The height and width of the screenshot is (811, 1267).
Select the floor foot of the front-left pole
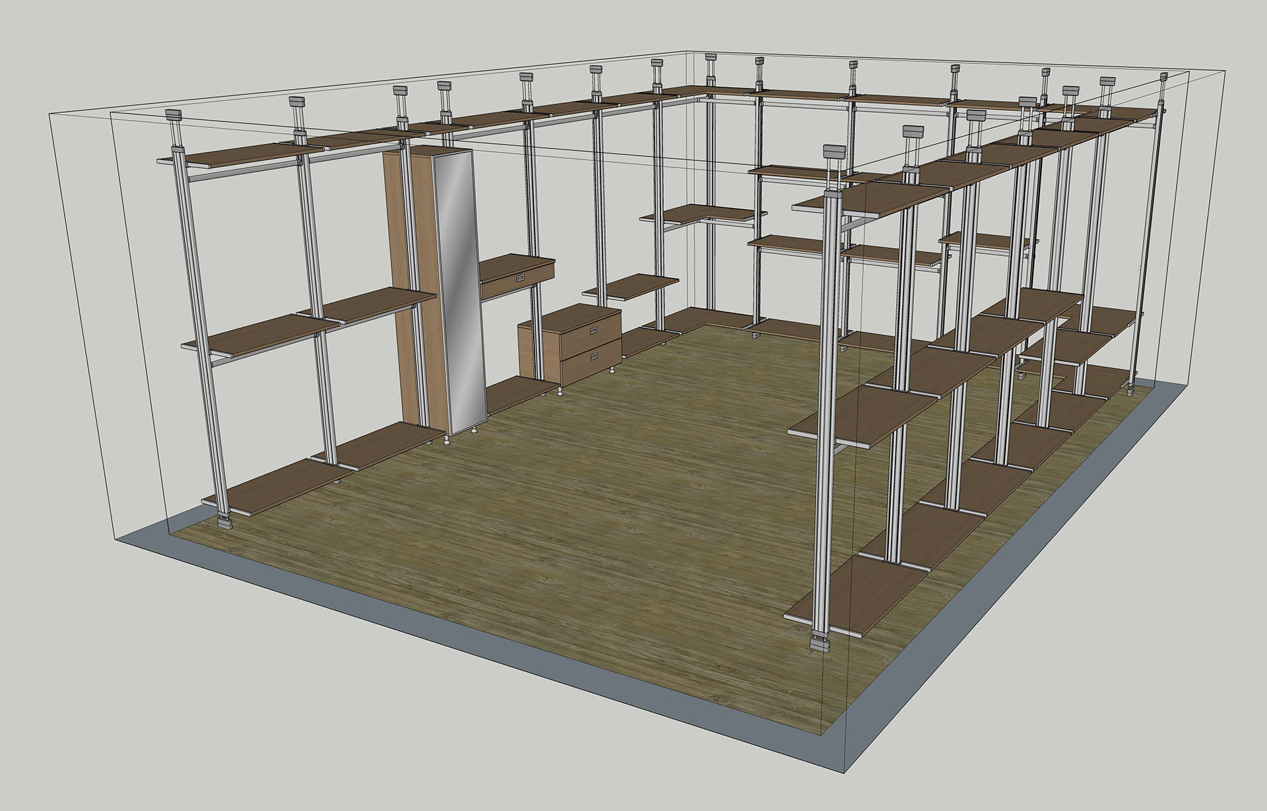tap(226, 525)
